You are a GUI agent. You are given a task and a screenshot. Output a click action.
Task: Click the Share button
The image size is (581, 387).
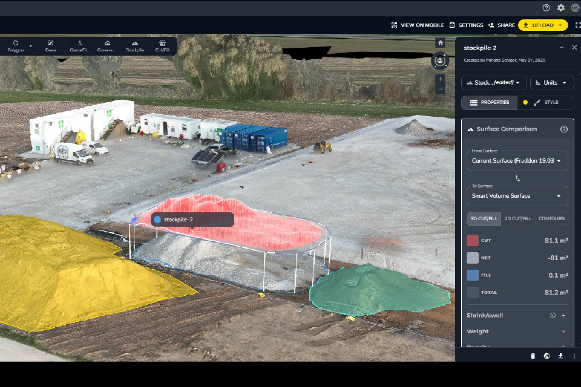tap(502, 25)
